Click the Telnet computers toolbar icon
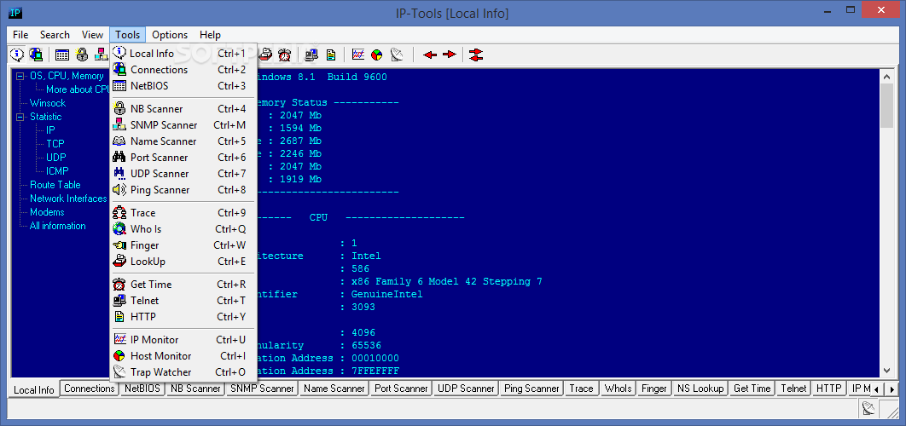This screenshot has width=906, height=426. pyautogui.click(x=311, y=55)
